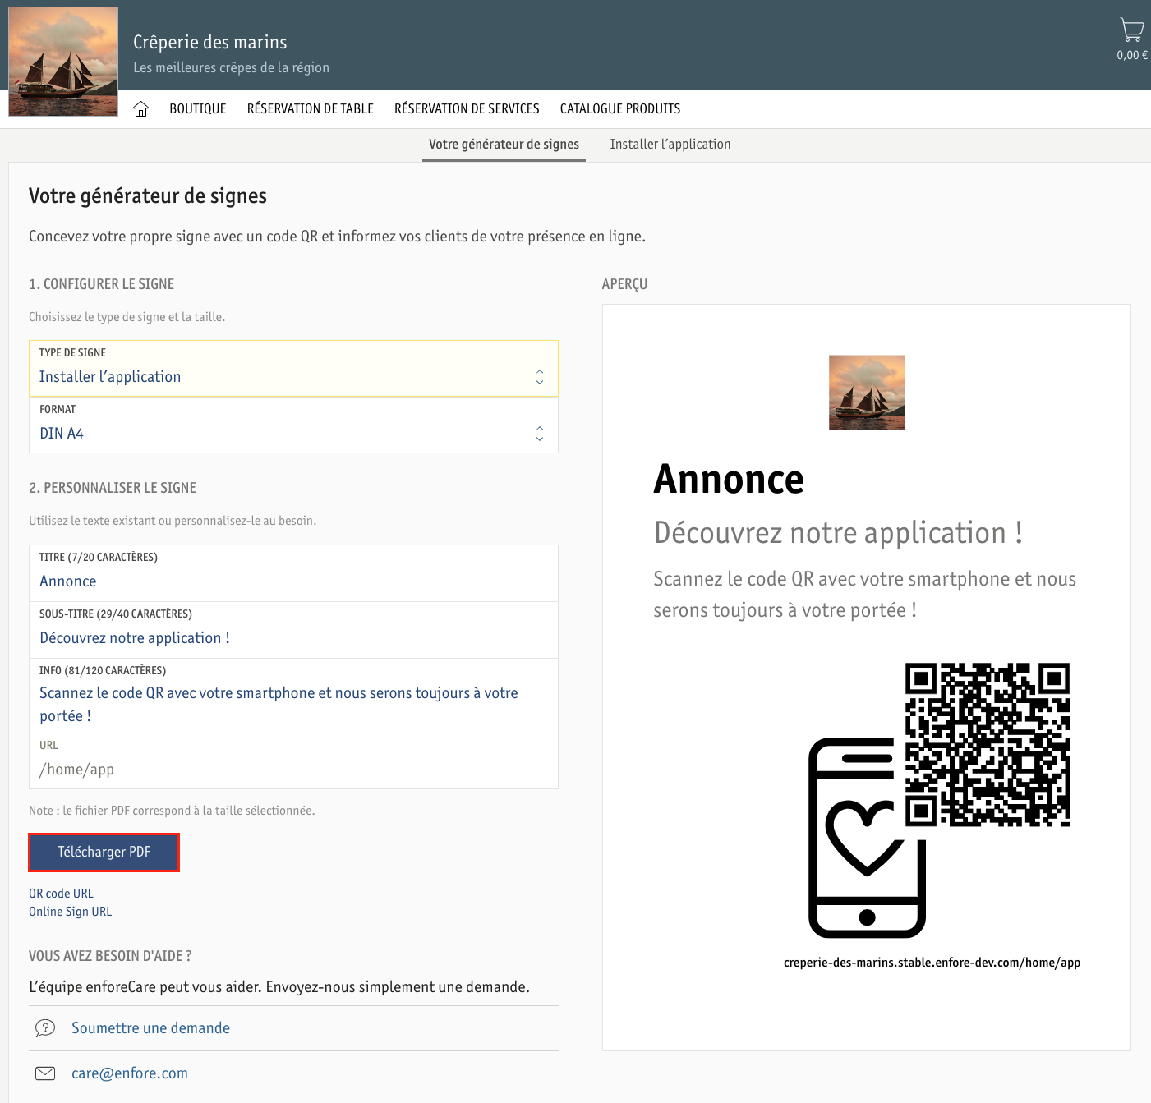The height and width of the screenshot is (1103, 1151).
Task: Click the VOUS AVEZ BESOIN D'AIDE ? heading
Action: (110, 956)
